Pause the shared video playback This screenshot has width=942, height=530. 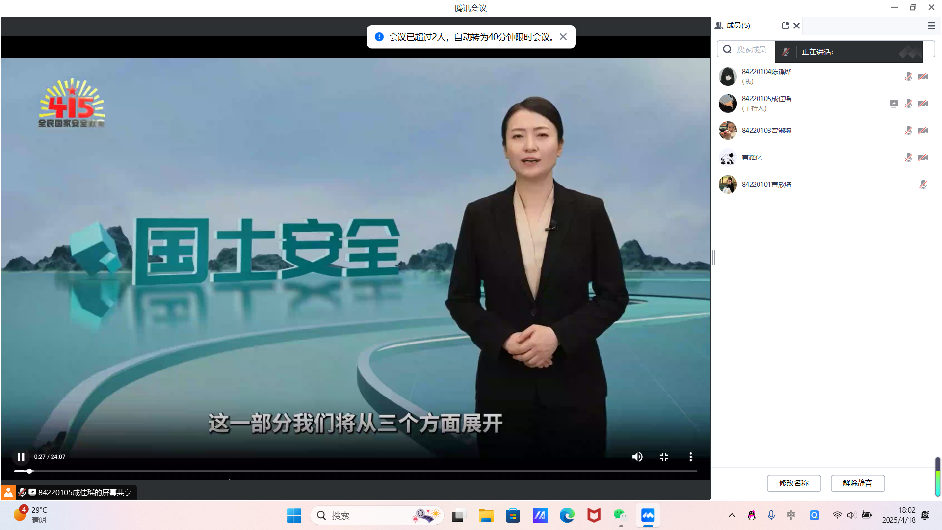point(21,457)
